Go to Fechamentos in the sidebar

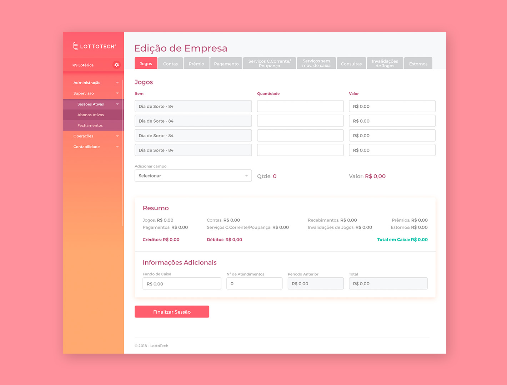(x=90, y=125)
